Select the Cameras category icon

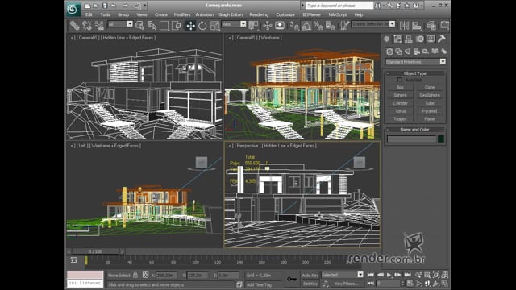(417, 52)
